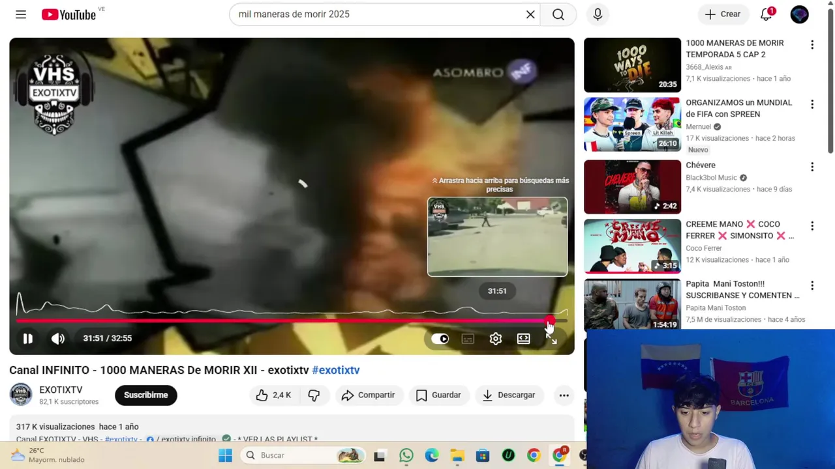Start voice search with microphone
Viewport: 835px width, 469px height.
point(598,14)
